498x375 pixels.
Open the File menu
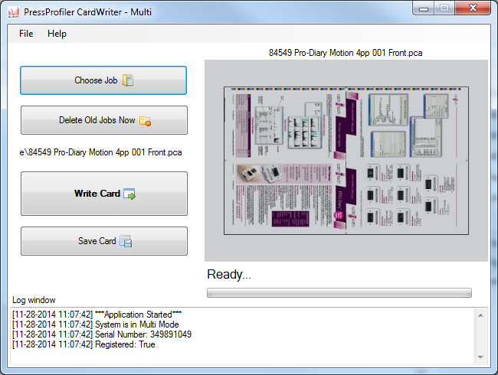[26, 34]
